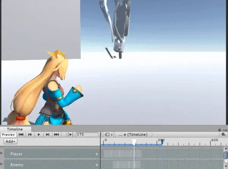Expand the Player track
The height and width of the screenshot is (169, 228).
[x=2, y=153]
